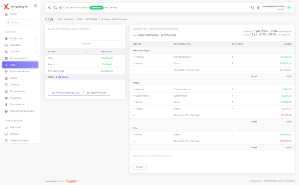The height and width of the screenshot is (185, 299).
Task: Open Armar pedido in sidebar
Action: tap(20, 58)
